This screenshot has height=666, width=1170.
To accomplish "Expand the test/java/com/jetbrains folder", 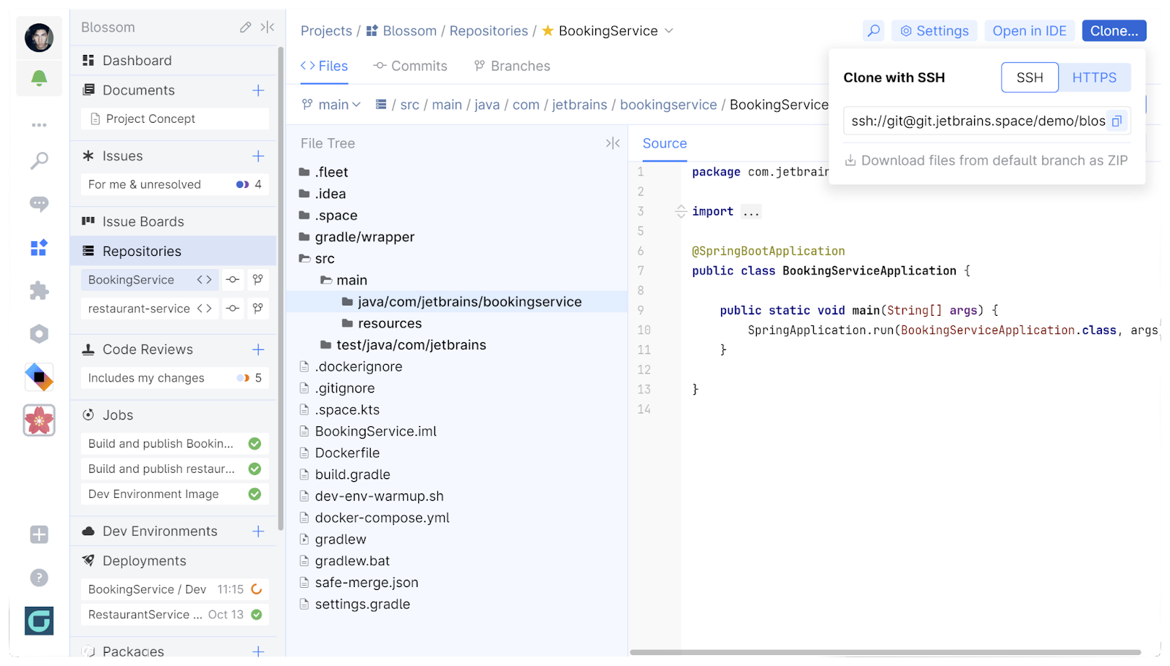I will [x=326, y=345].
